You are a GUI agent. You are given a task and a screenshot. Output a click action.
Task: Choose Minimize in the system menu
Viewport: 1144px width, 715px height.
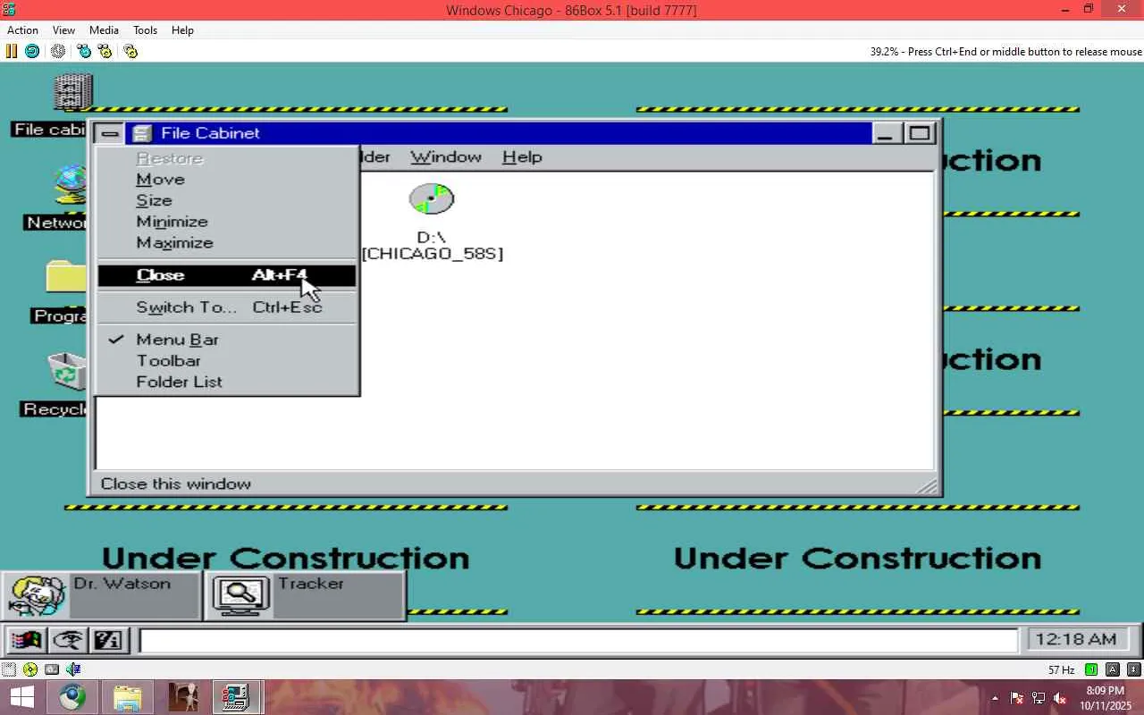(x=227, y=222)
